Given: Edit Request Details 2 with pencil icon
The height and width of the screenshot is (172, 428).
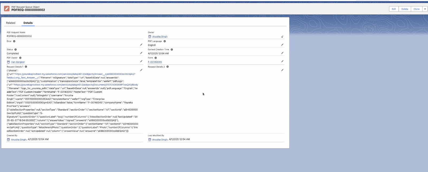Looking at the screenshot, I should click(x=282, y=70).
